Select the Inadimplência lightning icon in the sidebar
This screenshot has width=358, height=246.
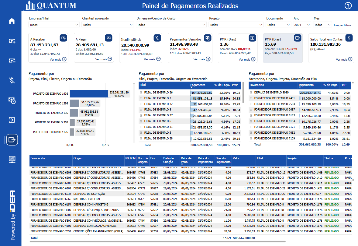coord(12,80)
